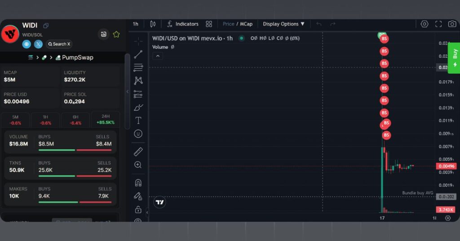Click the 0.00496 current price label

tap(446, 166)
